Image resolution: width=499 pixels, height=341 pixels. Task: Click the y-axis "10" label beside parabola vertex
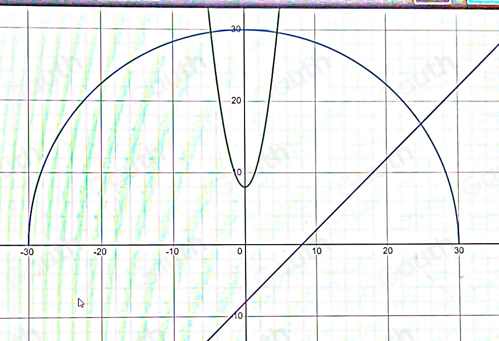[x=238, y=172]
